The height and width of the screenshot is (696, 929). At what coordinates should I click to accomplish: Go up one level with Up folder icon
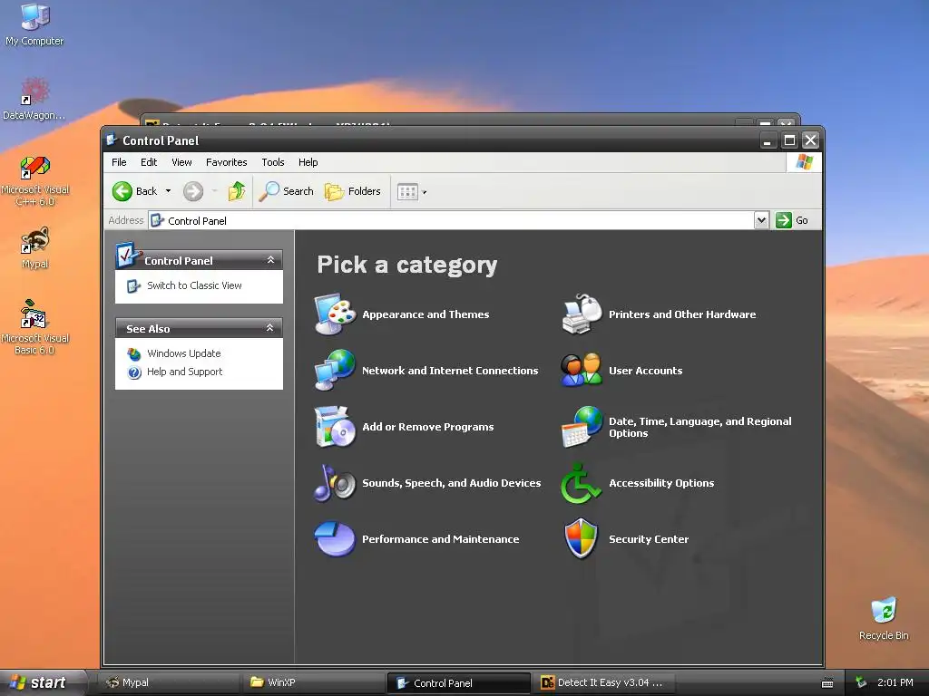(237, 191)
